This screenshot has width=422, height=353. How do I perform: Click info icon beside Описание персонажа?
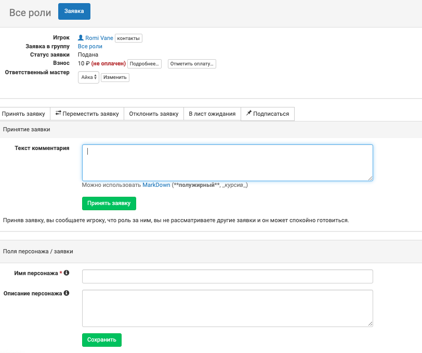click(67, 293)
